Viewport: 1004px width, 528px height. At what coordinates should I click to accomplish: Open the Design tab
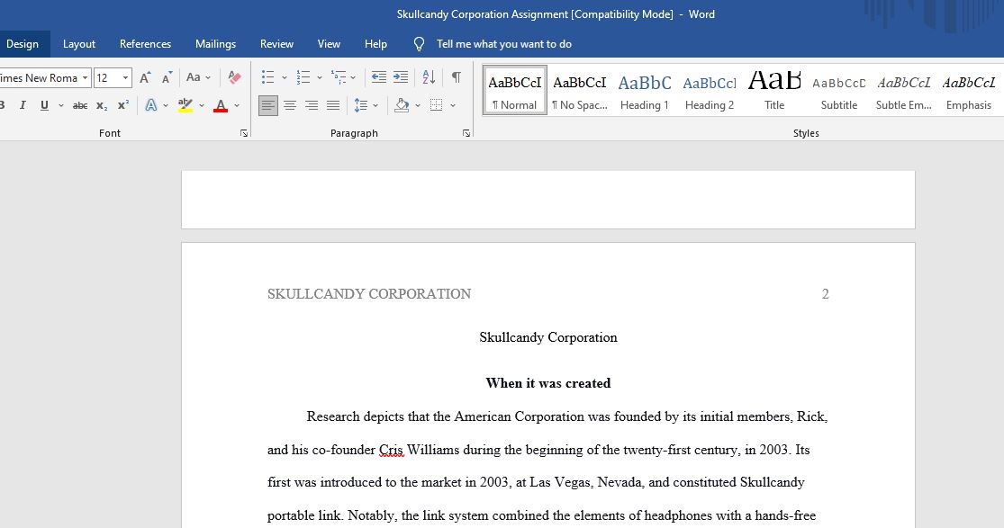click(23, 43)
